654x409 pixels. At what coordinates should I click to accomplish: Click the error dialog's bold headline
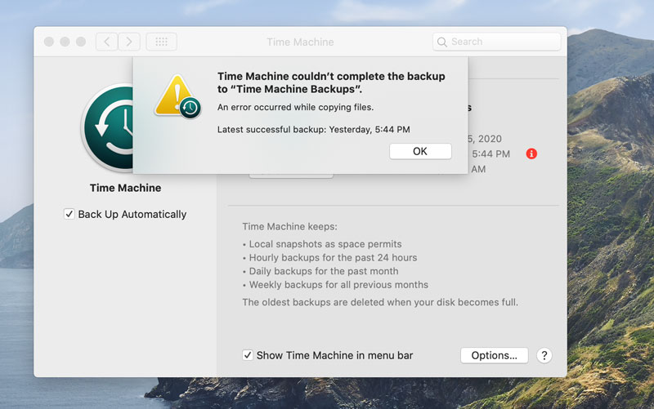click(331, 82)
